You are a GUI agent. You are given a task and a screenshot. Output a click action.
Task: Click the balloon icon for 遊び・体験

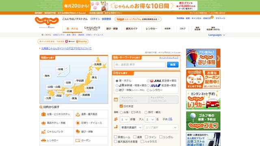coord(78,132)
